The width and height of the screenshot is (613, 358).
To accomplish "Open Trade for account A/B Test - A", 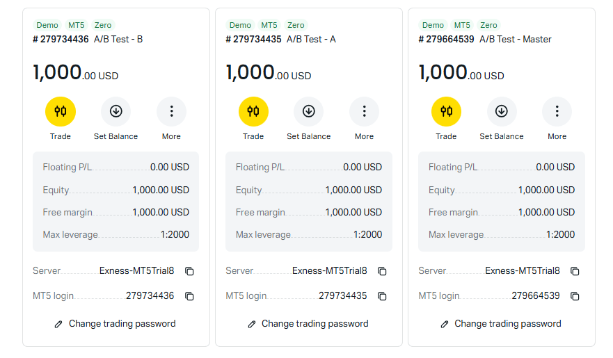I will click(253, 112).
